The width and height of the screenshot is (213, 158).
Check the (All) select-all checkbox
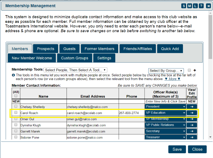[x=16, y=96]
